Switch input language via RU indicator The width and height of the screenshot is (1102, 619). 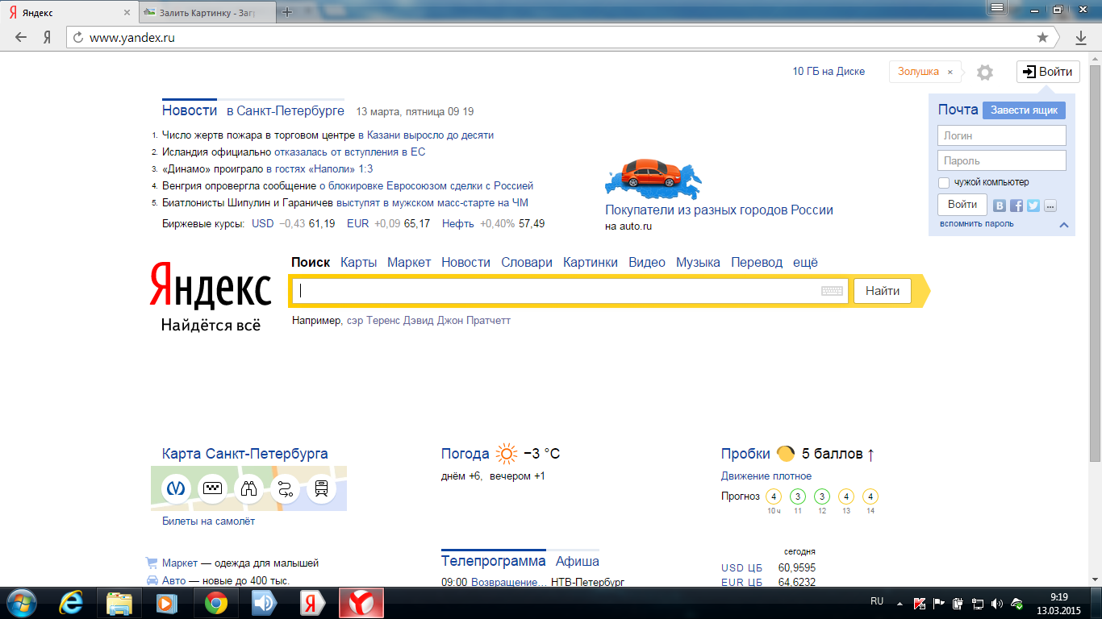click(x=878, y=601)
